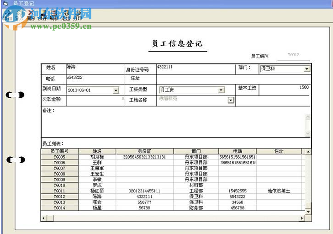The height and width of the screenshot is (234, 333).
Task: Select row header YG013
Action: point(59,202)
